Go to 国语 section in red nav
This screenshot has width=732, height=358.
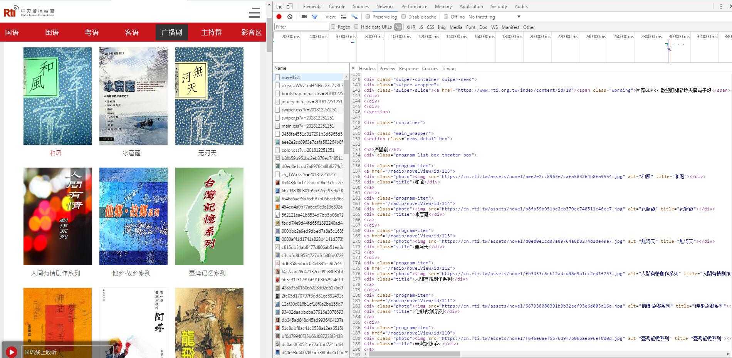(x=12, y=32)
